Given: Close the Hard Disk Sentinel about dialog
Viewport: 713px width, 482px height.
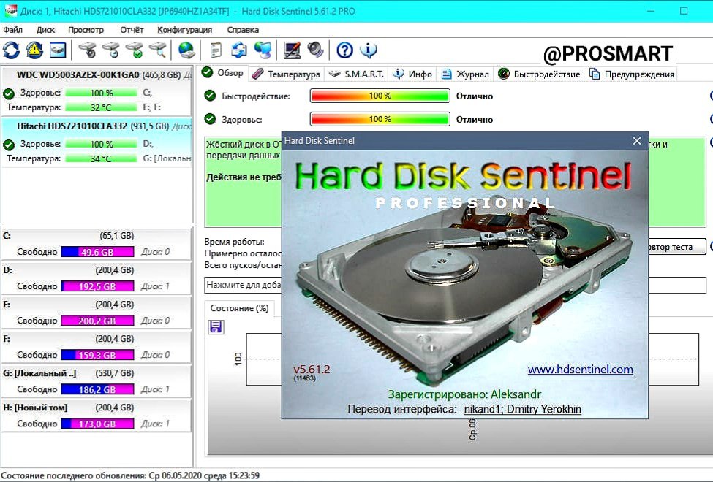Looking at the screenshot, I should pos(637,141).
